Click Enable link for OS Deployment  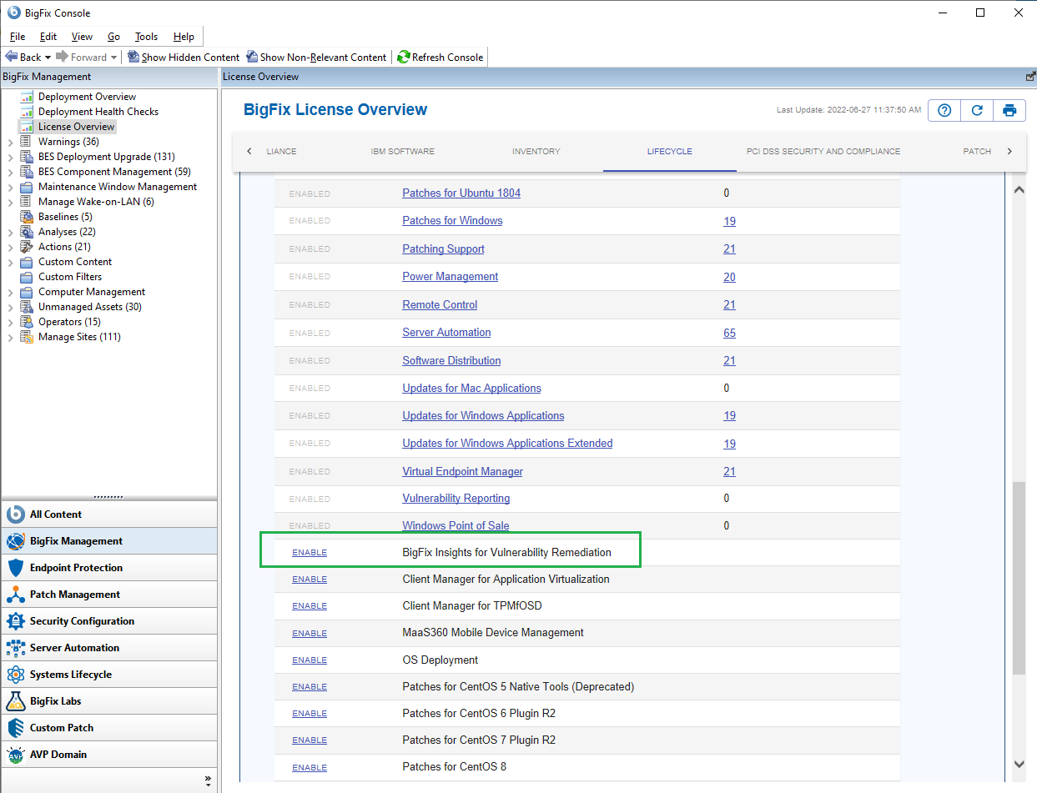(310, 660)
